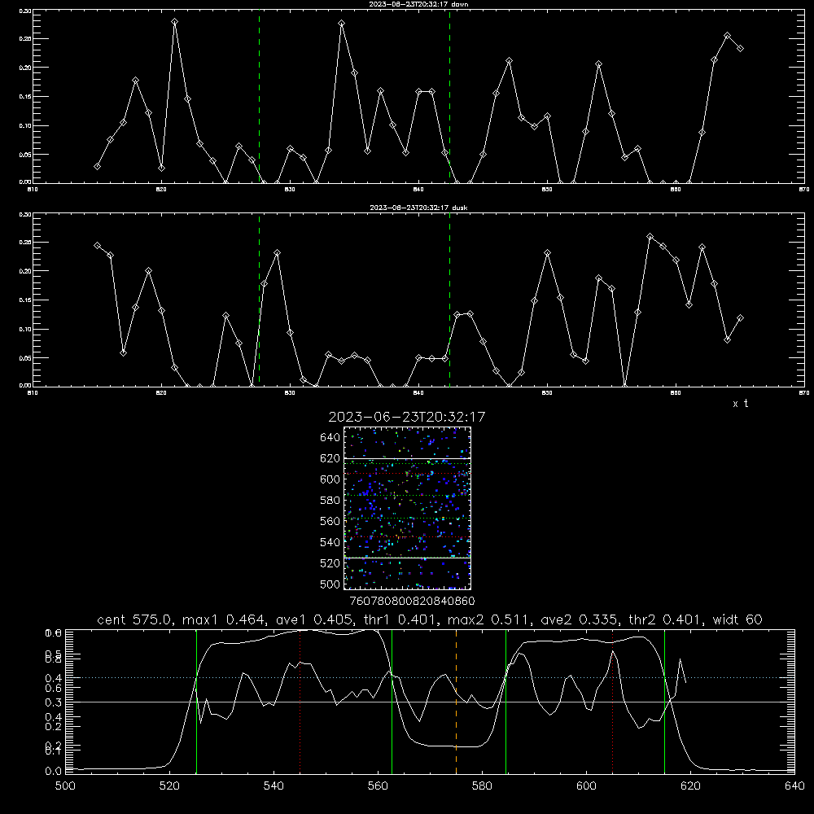814x814 pixels.
Task: Click the dawn plot peak diamond at x=834
Action: pos(342,24)
